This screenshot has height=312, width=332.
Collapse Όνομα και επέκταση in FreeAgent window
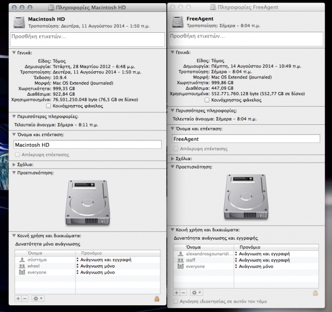(172, 128)
